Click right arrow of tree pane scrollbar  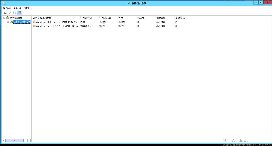pos(29,141)
